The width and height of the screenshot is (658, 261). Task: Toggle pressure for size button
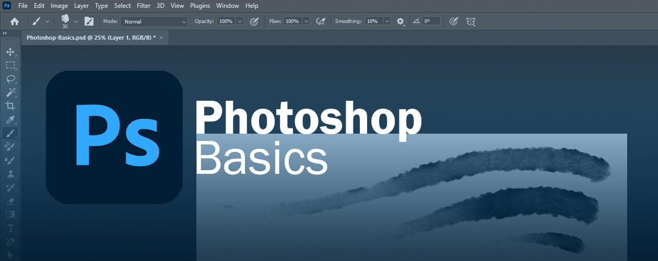click(x=454, y=21)
